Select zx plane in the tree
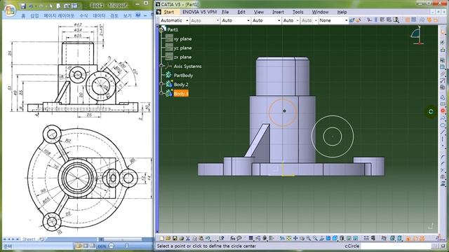The image size is (449, 252). point(182,57)
